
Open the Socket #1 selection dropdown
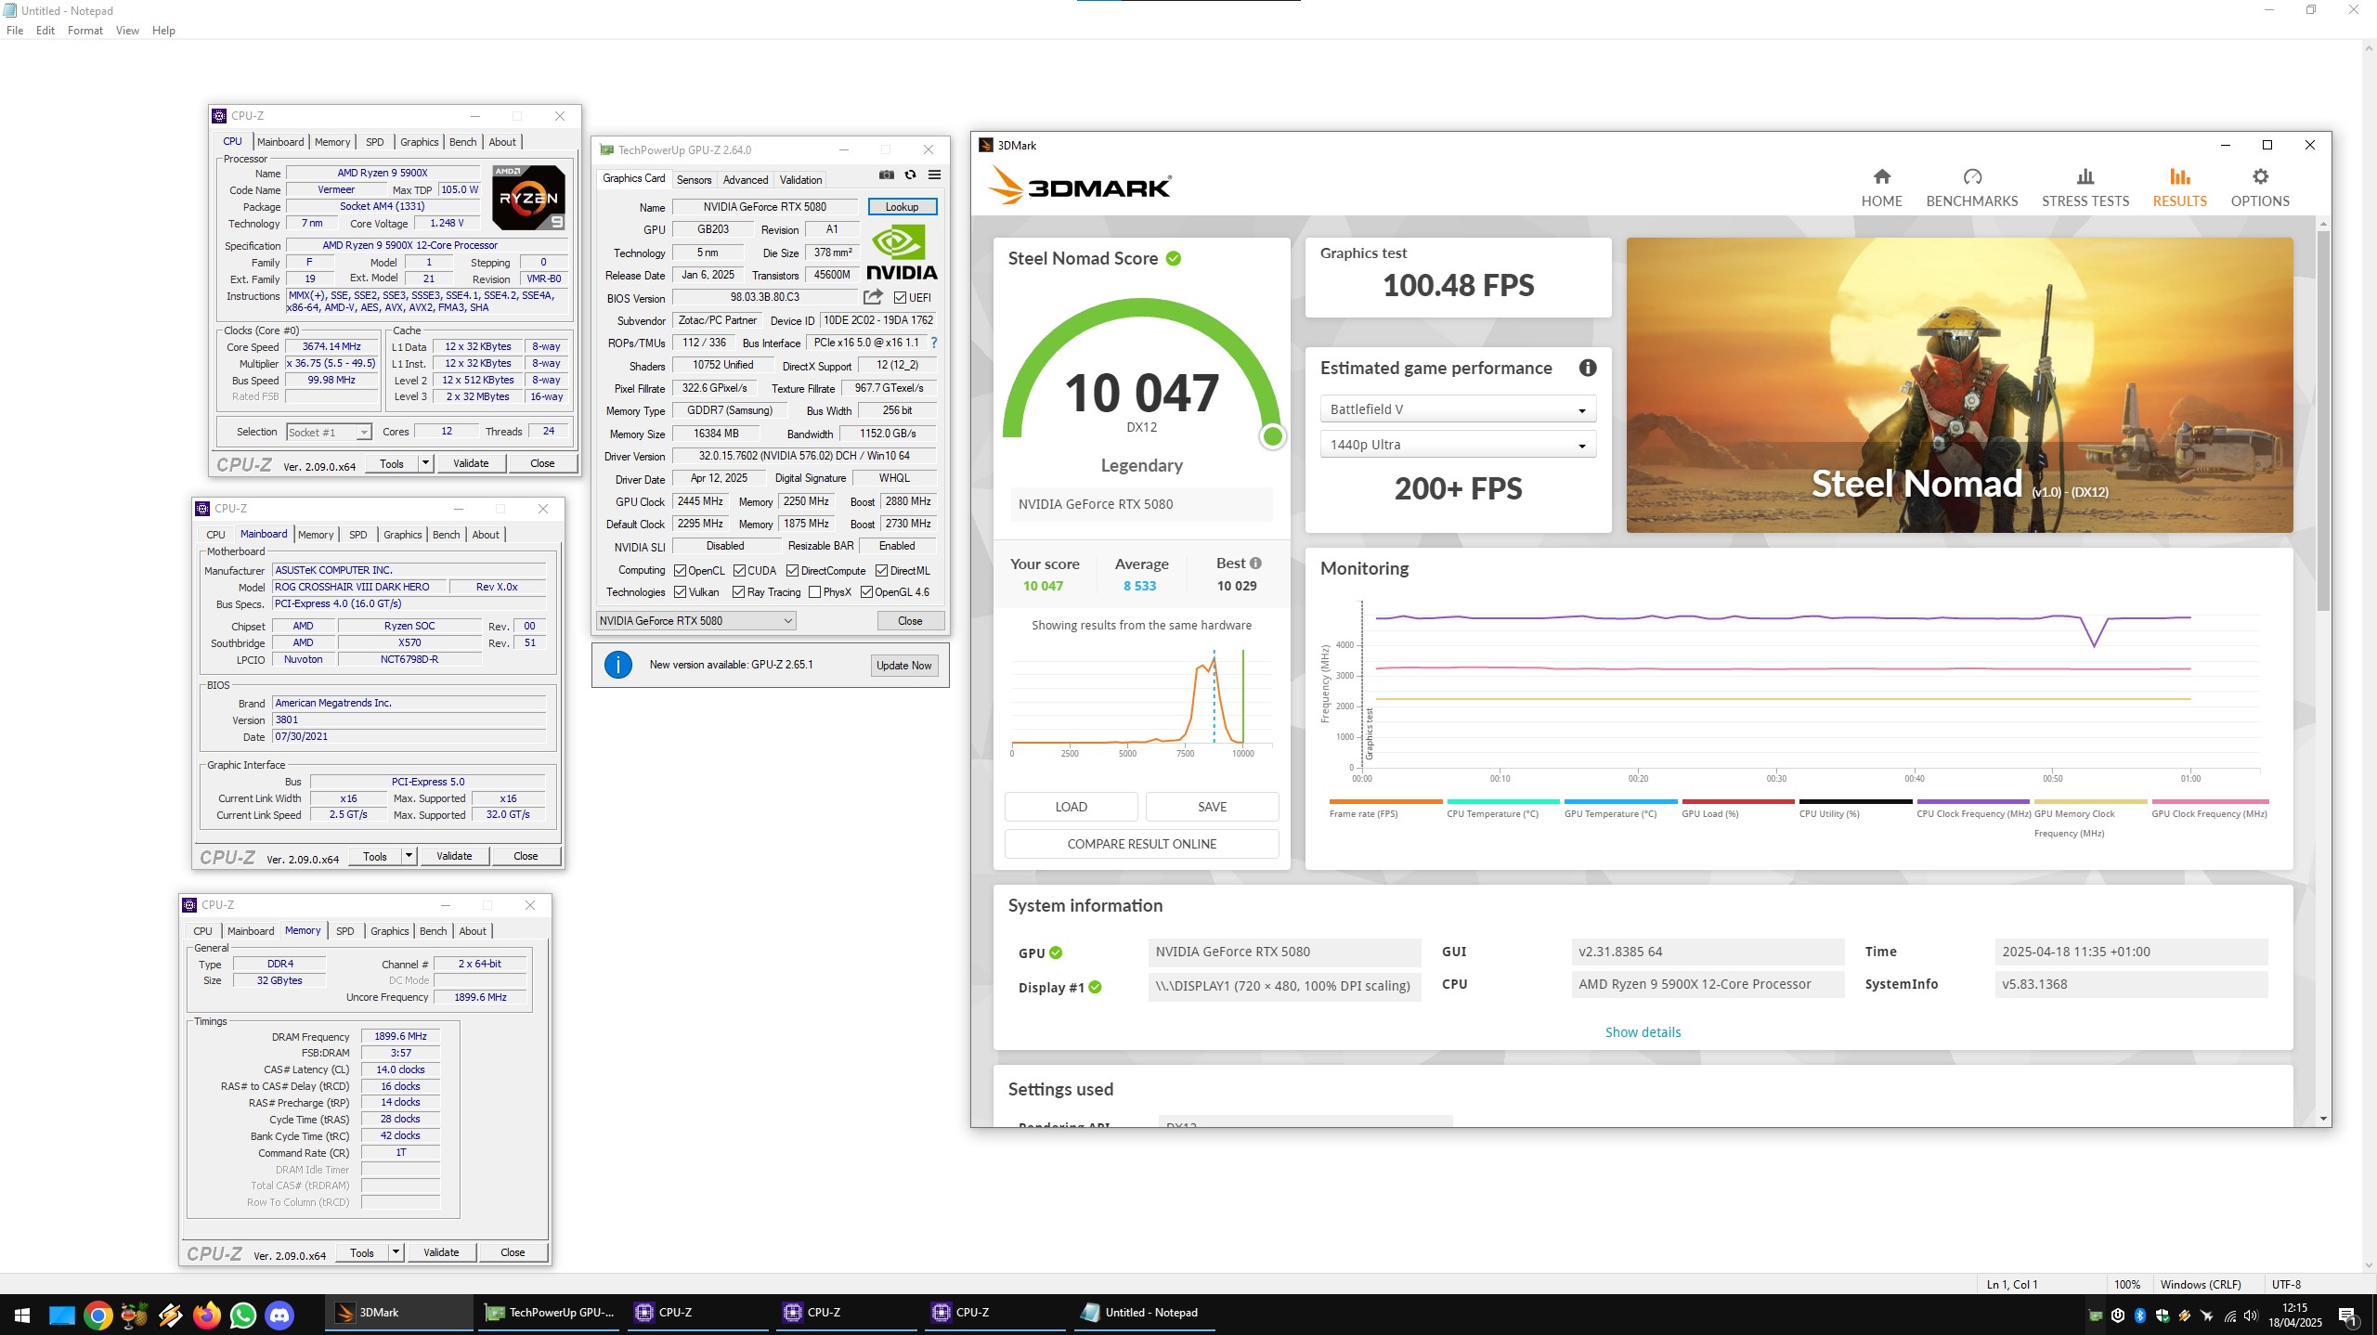[329, 433]
